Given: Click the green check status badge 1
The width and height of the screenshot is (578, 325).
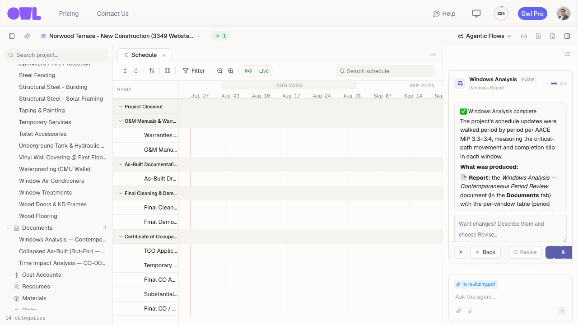Looking at the screenshot, I should [221, 36].
